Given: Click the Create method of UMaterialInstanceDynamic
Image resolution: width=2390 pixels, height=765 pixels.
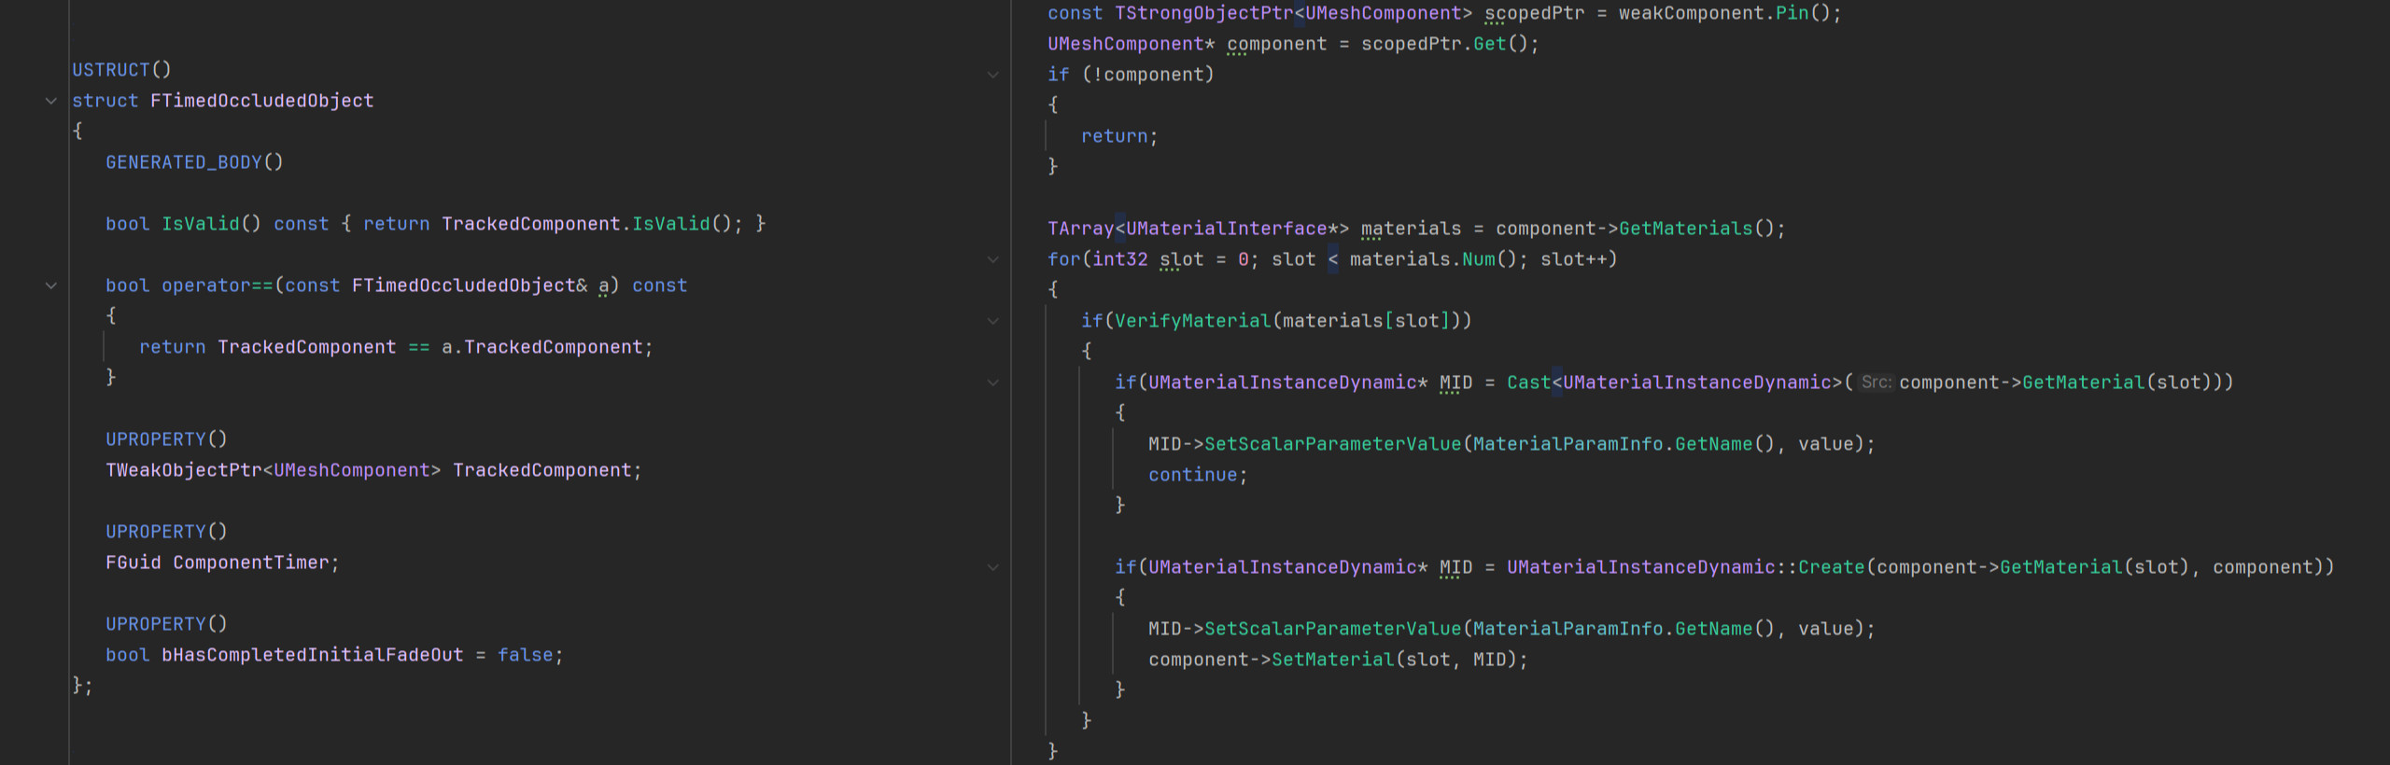Looking at the screenshot, I should pos(1832,567).
